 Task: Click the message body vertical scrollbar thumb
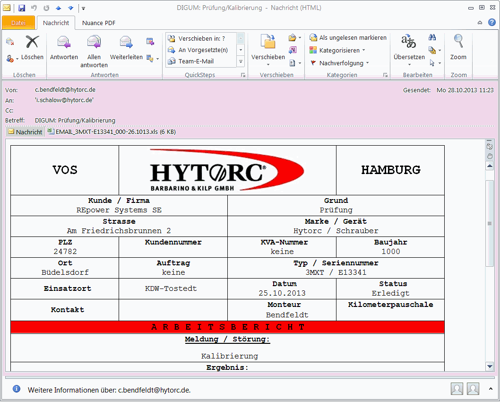tap(490, 222)
